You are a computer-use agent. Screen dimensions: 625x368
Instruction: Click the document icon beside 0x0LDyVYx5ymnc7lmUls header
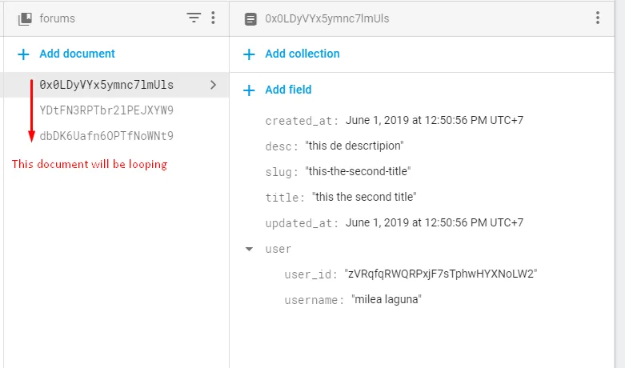coord(250,18)
